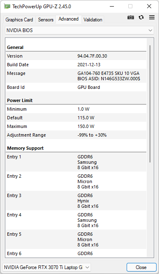Select the Build Date row
159x274 pixels.
tap(76, 65)
